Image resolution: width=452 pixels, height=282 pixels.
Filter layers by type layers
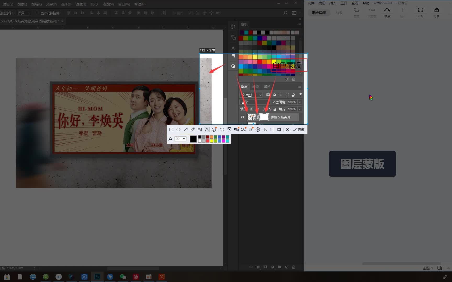(281, 95)
